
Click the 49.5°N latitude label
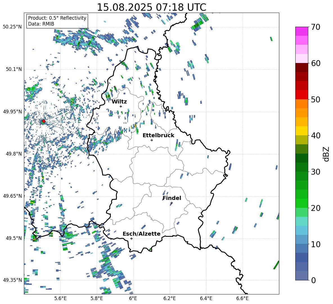(13, 238)
